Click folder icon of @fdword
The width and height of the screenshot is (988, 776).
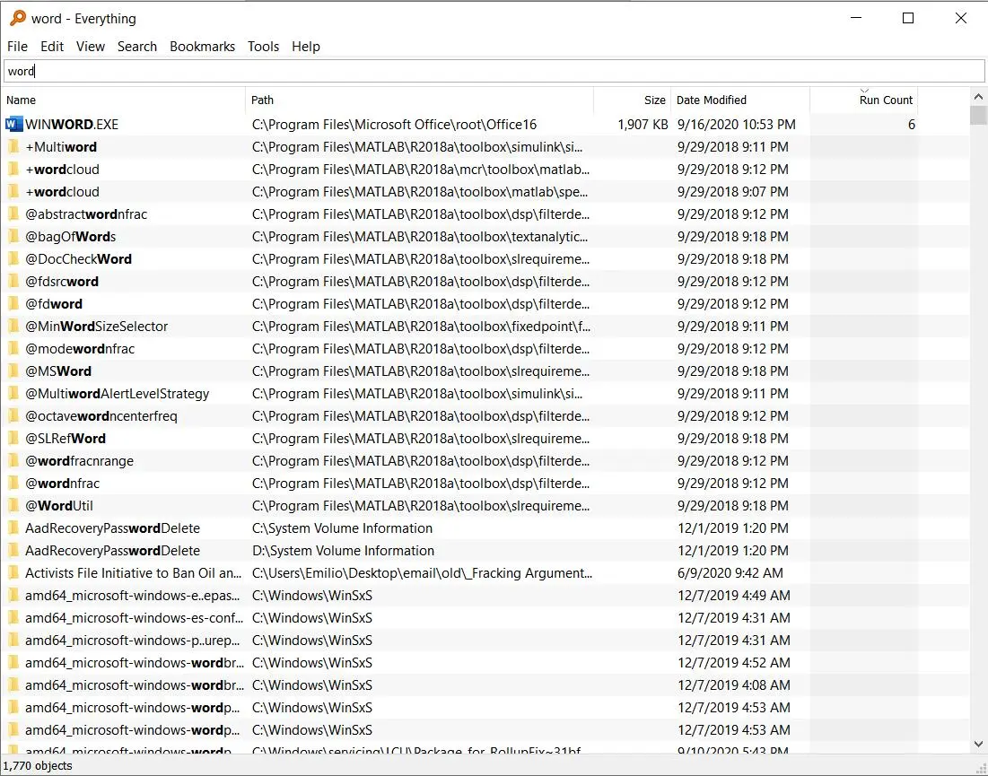click(13, 303)
